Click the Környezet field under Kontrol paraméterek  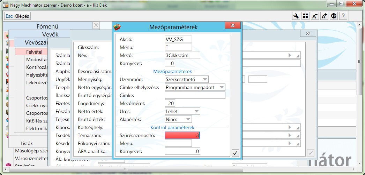coord(182,151)
